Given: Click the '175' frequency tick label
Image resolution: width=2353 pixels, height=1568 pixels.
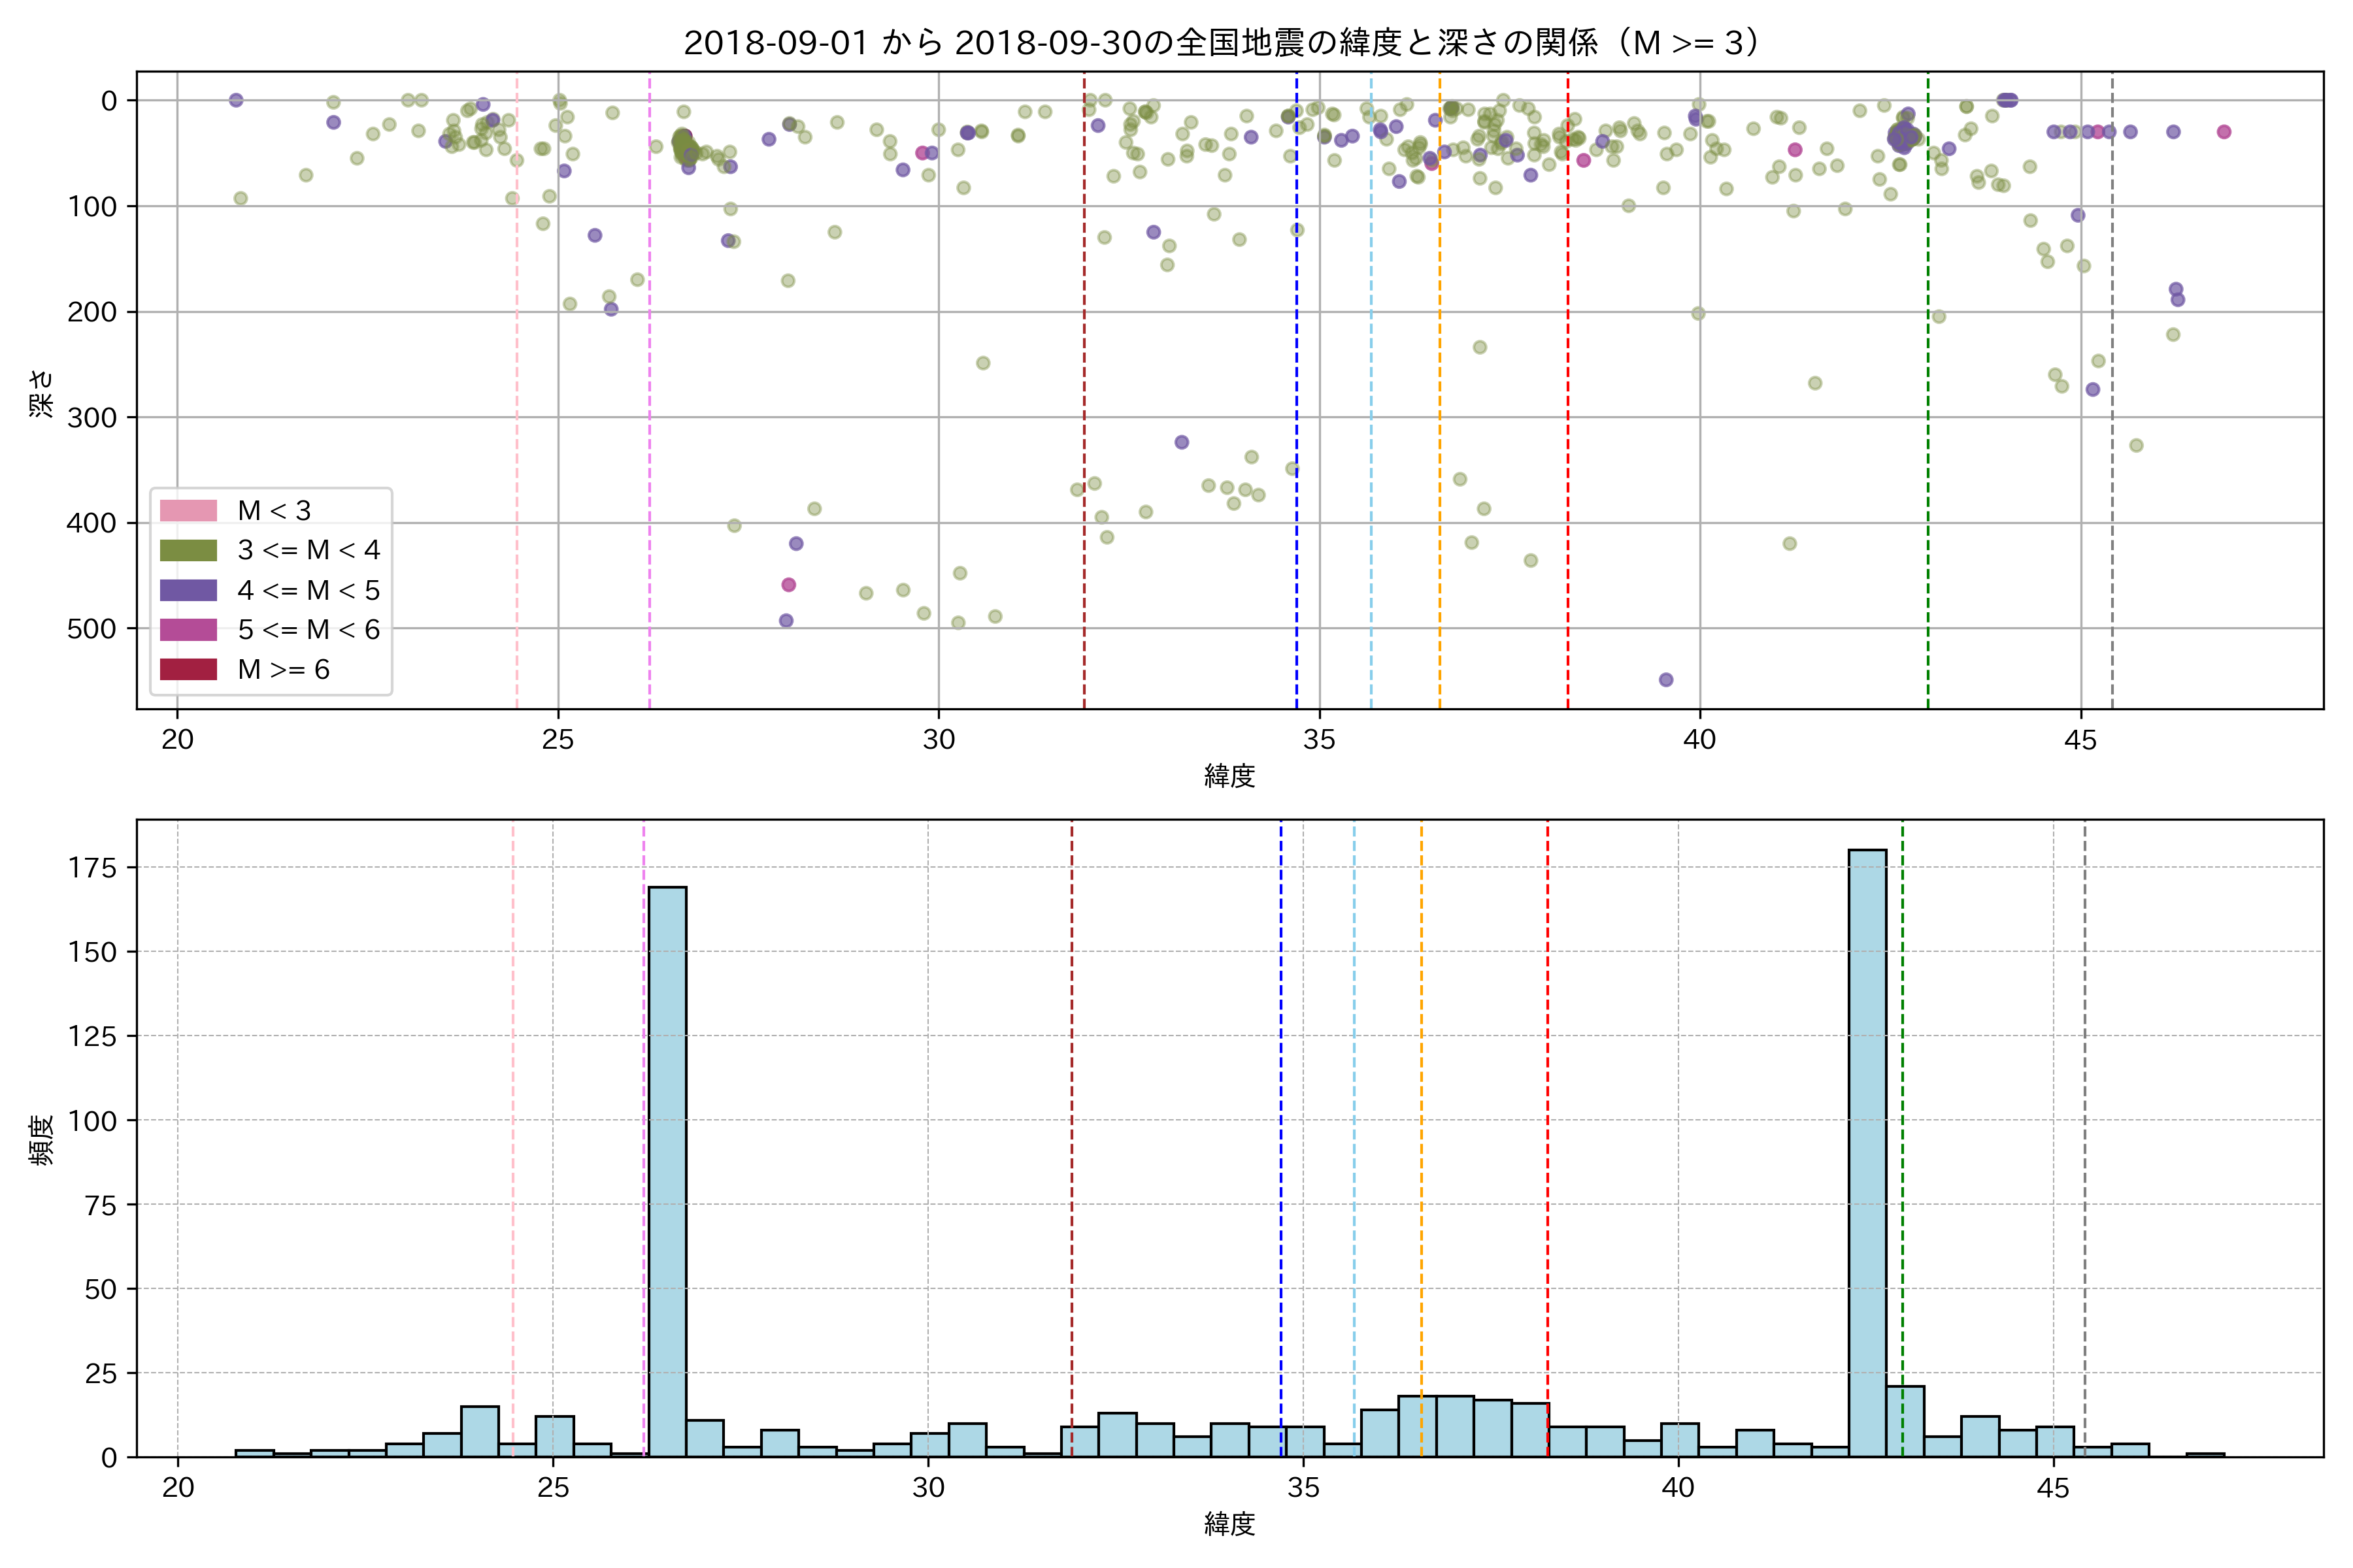Looking at the screenshot, I should click(x=92, y=868).
